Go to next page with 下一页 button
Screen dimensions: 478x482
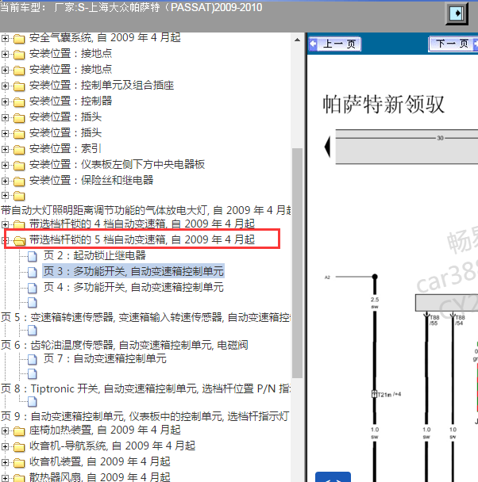(x=453, y=44)
